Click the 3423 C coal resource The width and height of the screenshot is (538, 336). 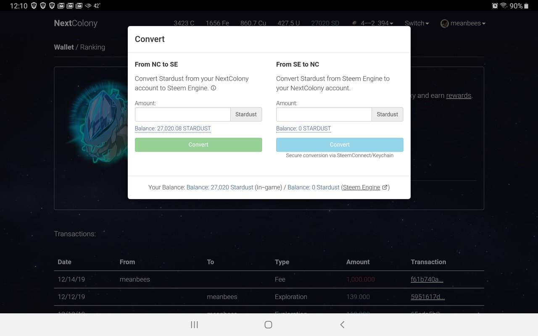pos(184,23)
